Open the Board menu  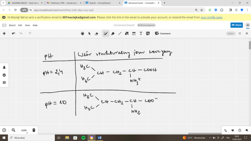tap(12, 25)
